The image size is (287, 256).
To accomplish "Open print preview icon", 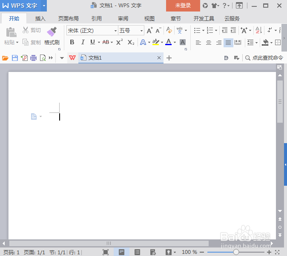I will click(43, 58).
